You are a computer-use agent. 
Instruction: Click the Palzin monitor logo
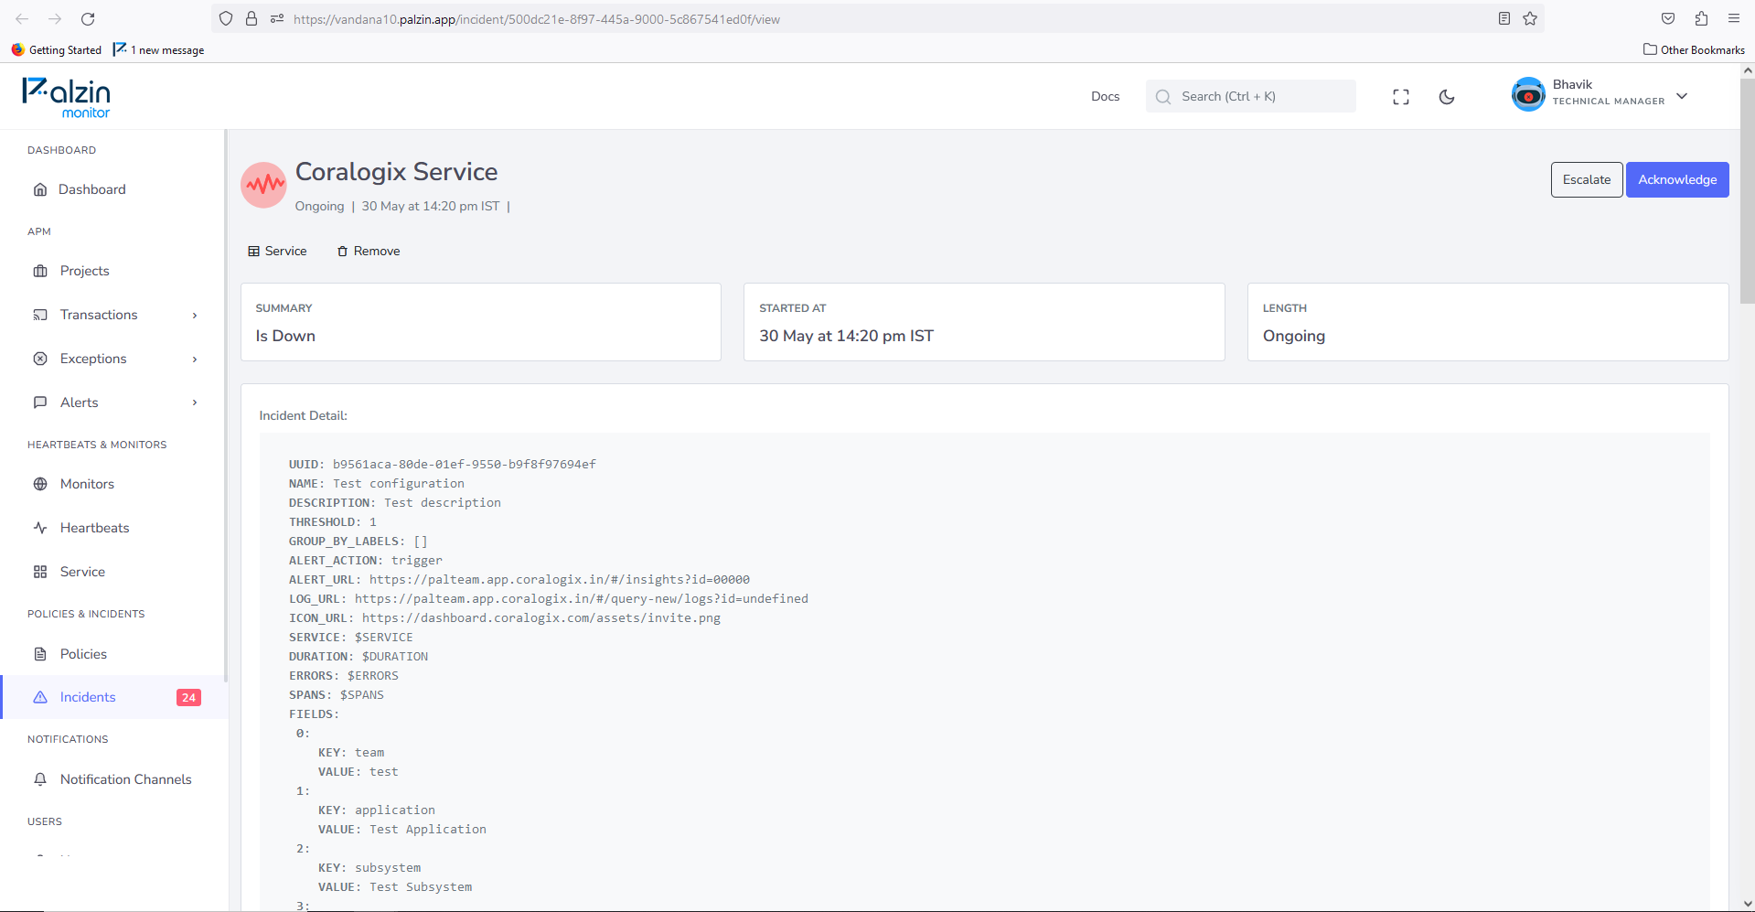[x=66, y=98]
